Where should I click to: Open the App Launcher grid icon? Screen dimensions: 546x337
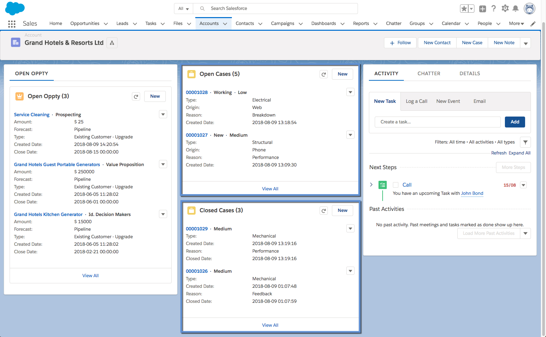tap(12, 24)
